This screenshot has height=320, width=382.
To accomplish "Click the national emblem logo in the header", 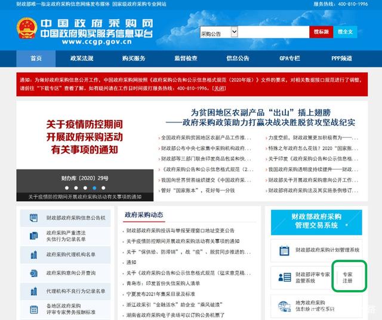I will pos(27,28).
